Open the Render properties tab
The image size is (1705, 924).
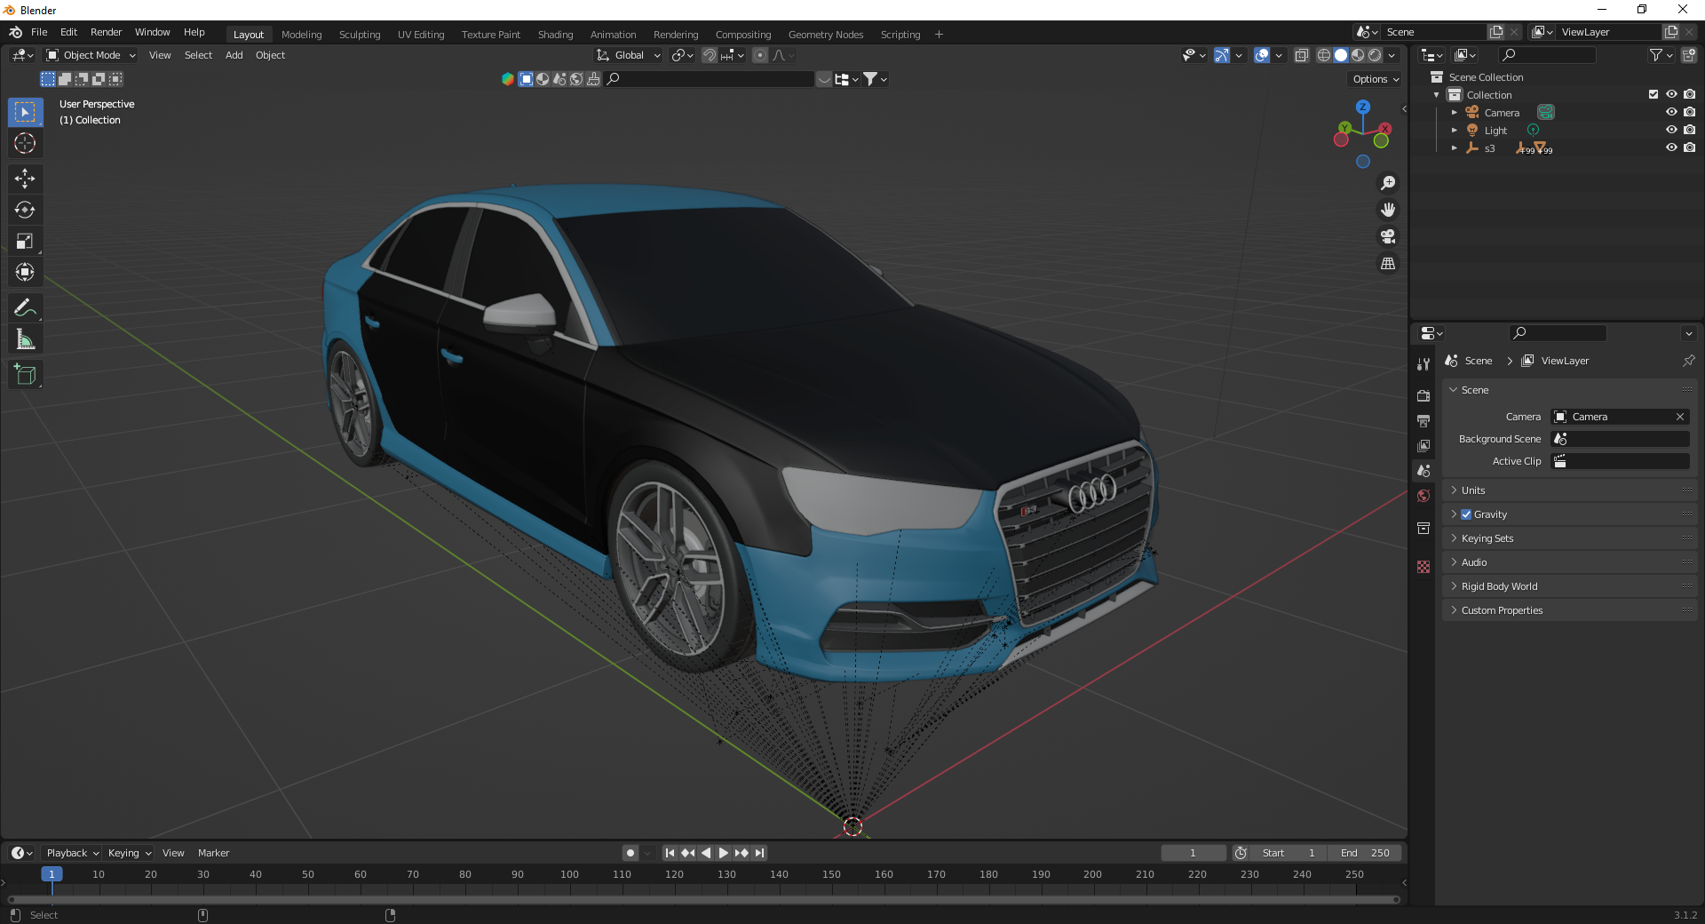tap(1423, 395)
